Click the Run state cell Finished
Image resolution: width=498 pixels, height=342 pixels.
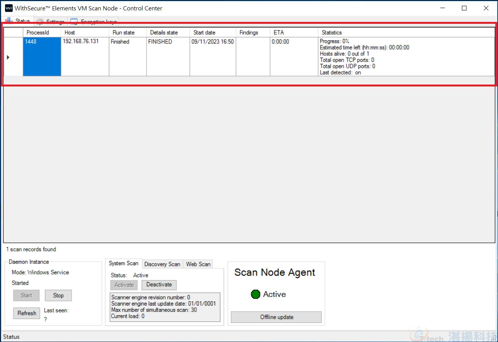[128, 57]
